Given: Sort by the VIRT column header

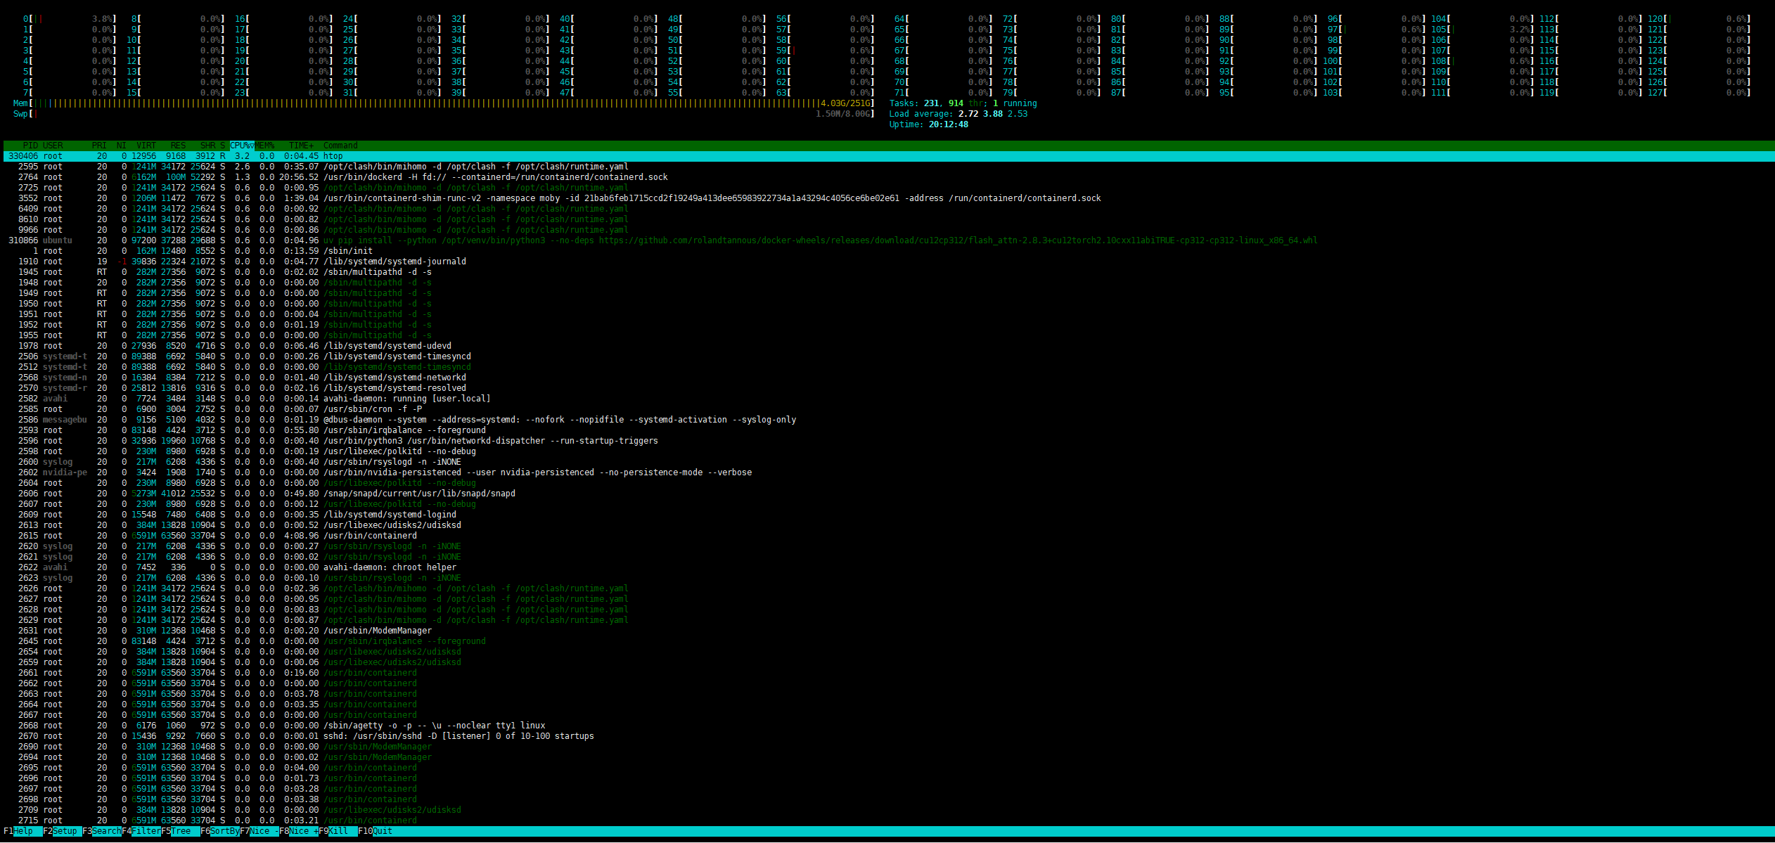Looking at the screenshot, I should click(146, 146).
